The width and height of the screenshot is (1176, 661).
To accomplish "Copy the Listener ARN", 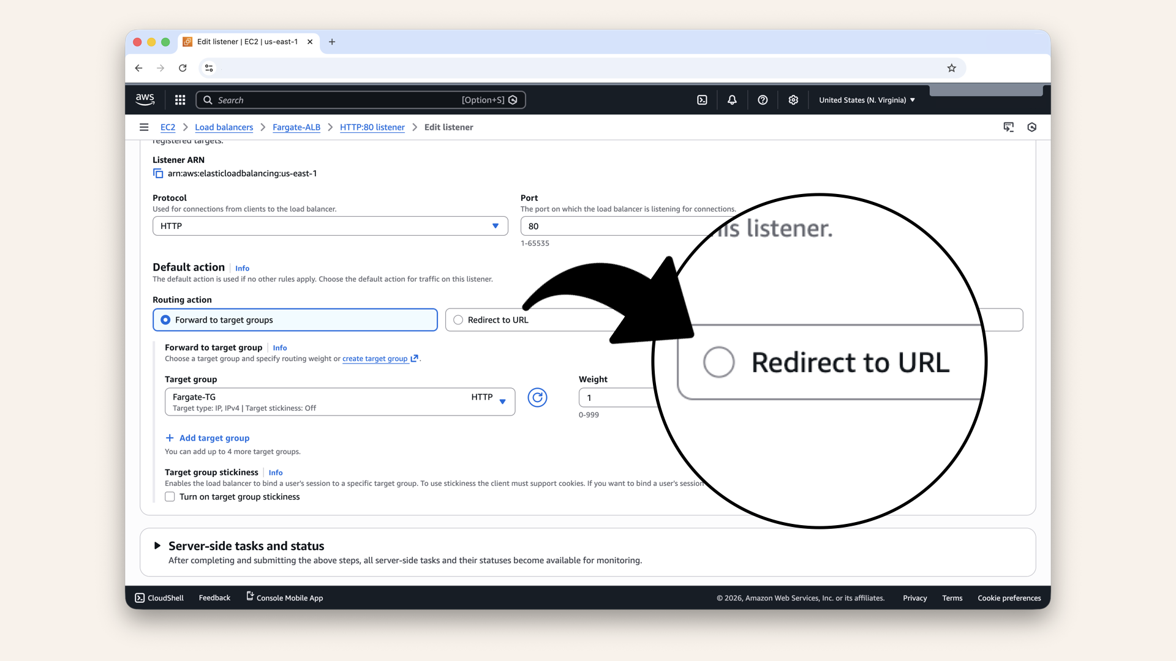I will coord(157,174).
